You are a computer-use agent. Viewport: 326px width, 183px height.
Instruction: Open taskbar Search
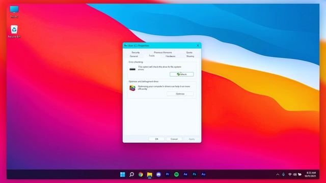tap(131, 174)
